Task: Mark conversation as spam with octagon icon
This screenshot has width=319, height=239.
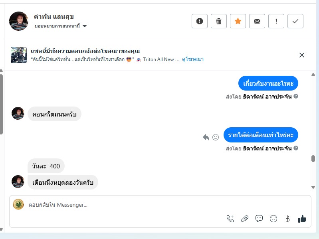Action: [x=200, y=21]
